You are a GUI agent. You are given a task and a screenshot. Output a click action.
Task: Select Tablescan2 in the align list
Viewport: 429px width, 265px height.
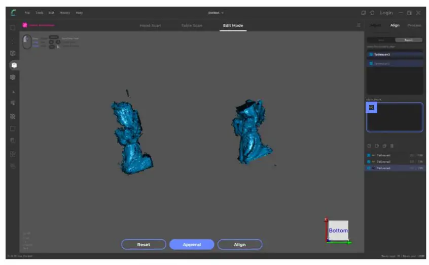(x=395, y=55)
